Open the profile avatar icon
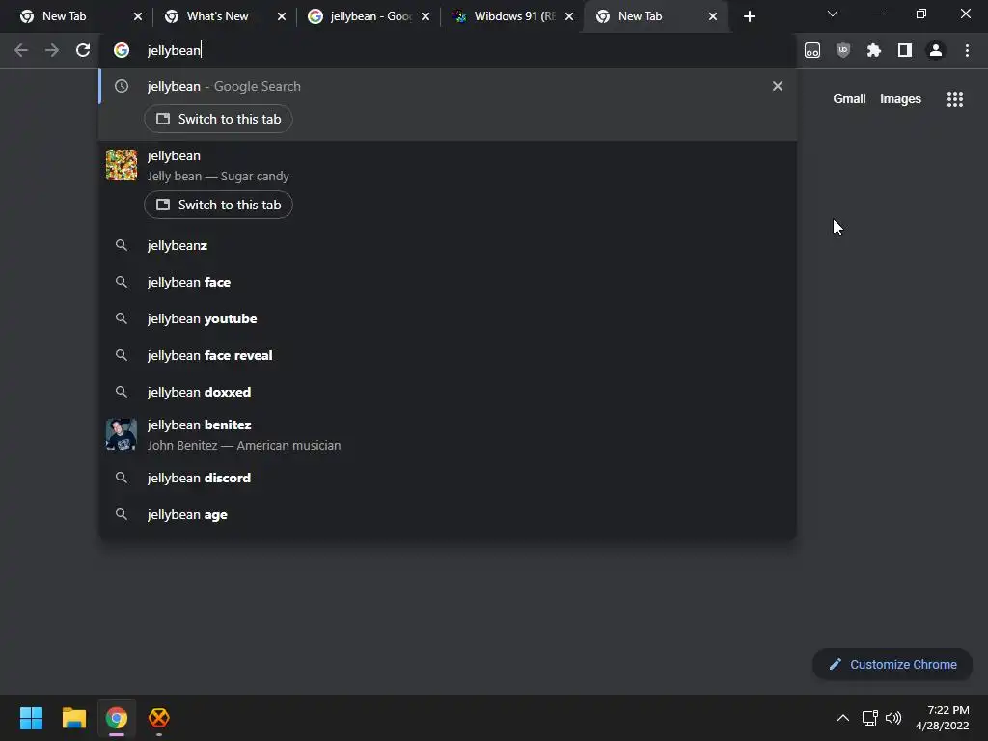 [936, 50]
